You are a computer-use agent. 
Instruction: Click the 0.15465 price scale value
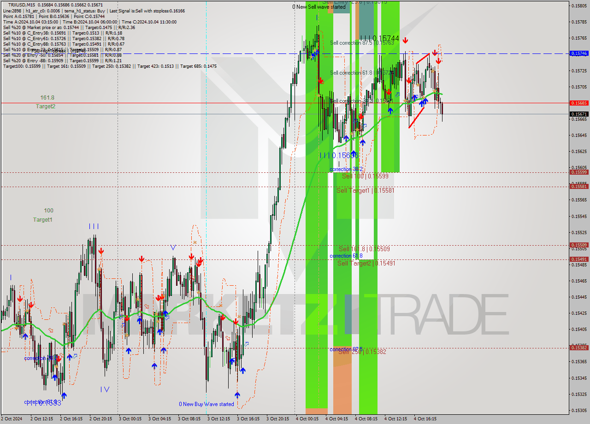579,281
